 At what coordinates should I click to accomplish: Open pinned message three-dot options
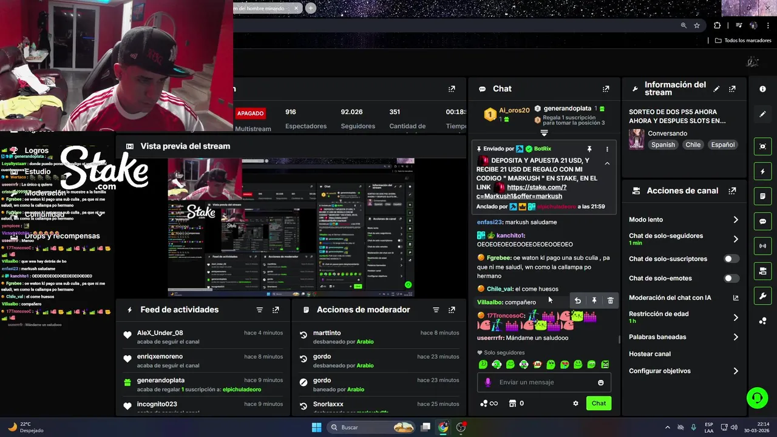(x=607, y=149)
